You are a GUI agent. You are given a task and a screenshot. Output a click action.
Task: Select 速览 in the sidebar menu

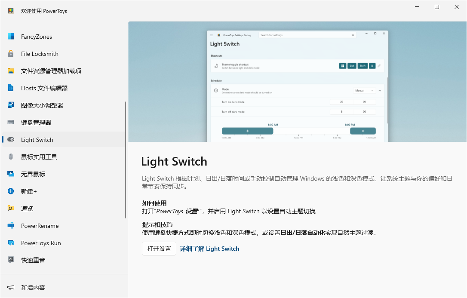(x=28, y=209)
